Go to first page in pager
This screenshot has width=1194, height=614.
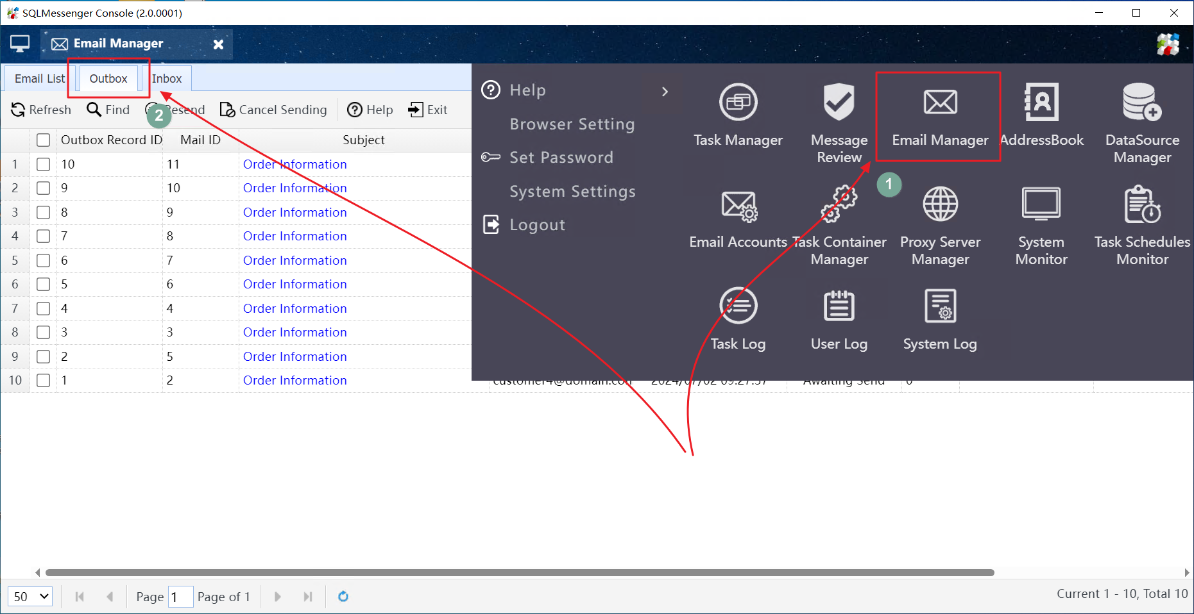pyautogui.click(x=80, y=597)
